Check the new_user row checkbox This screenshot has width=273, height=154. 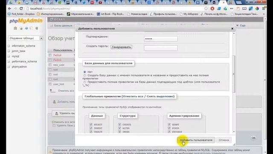click(50, 65)
